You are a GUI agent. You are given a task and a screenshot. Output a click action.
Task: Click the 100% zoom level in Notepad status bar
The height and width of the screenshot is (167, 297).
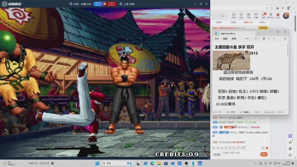click(x=257, y=112)
